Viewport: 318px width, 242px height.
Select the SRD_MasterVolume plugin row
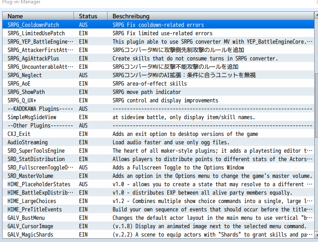158,176
